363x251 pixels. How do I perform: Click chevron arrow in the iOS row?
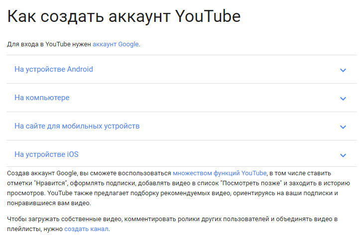(x=343, y=155)
